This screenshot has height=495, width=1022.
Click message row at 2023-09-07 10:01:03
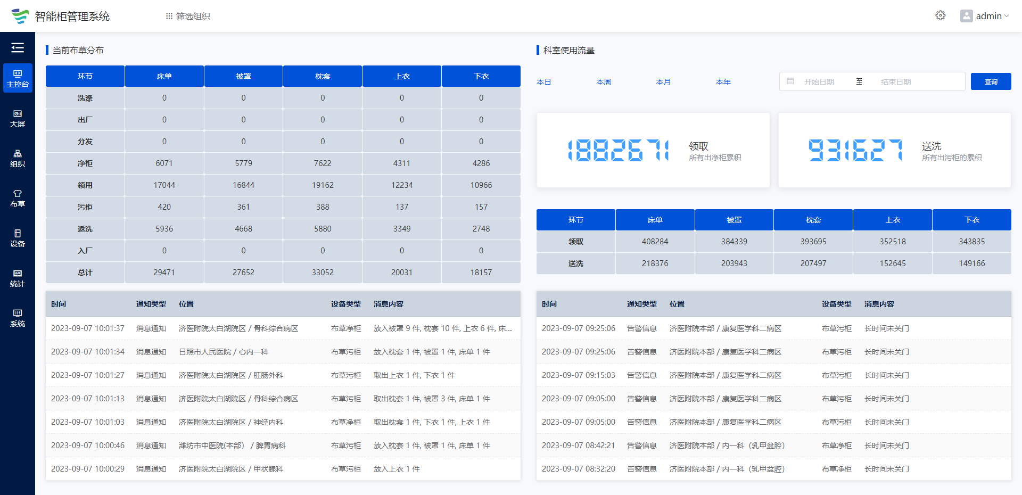click(283, 422)
